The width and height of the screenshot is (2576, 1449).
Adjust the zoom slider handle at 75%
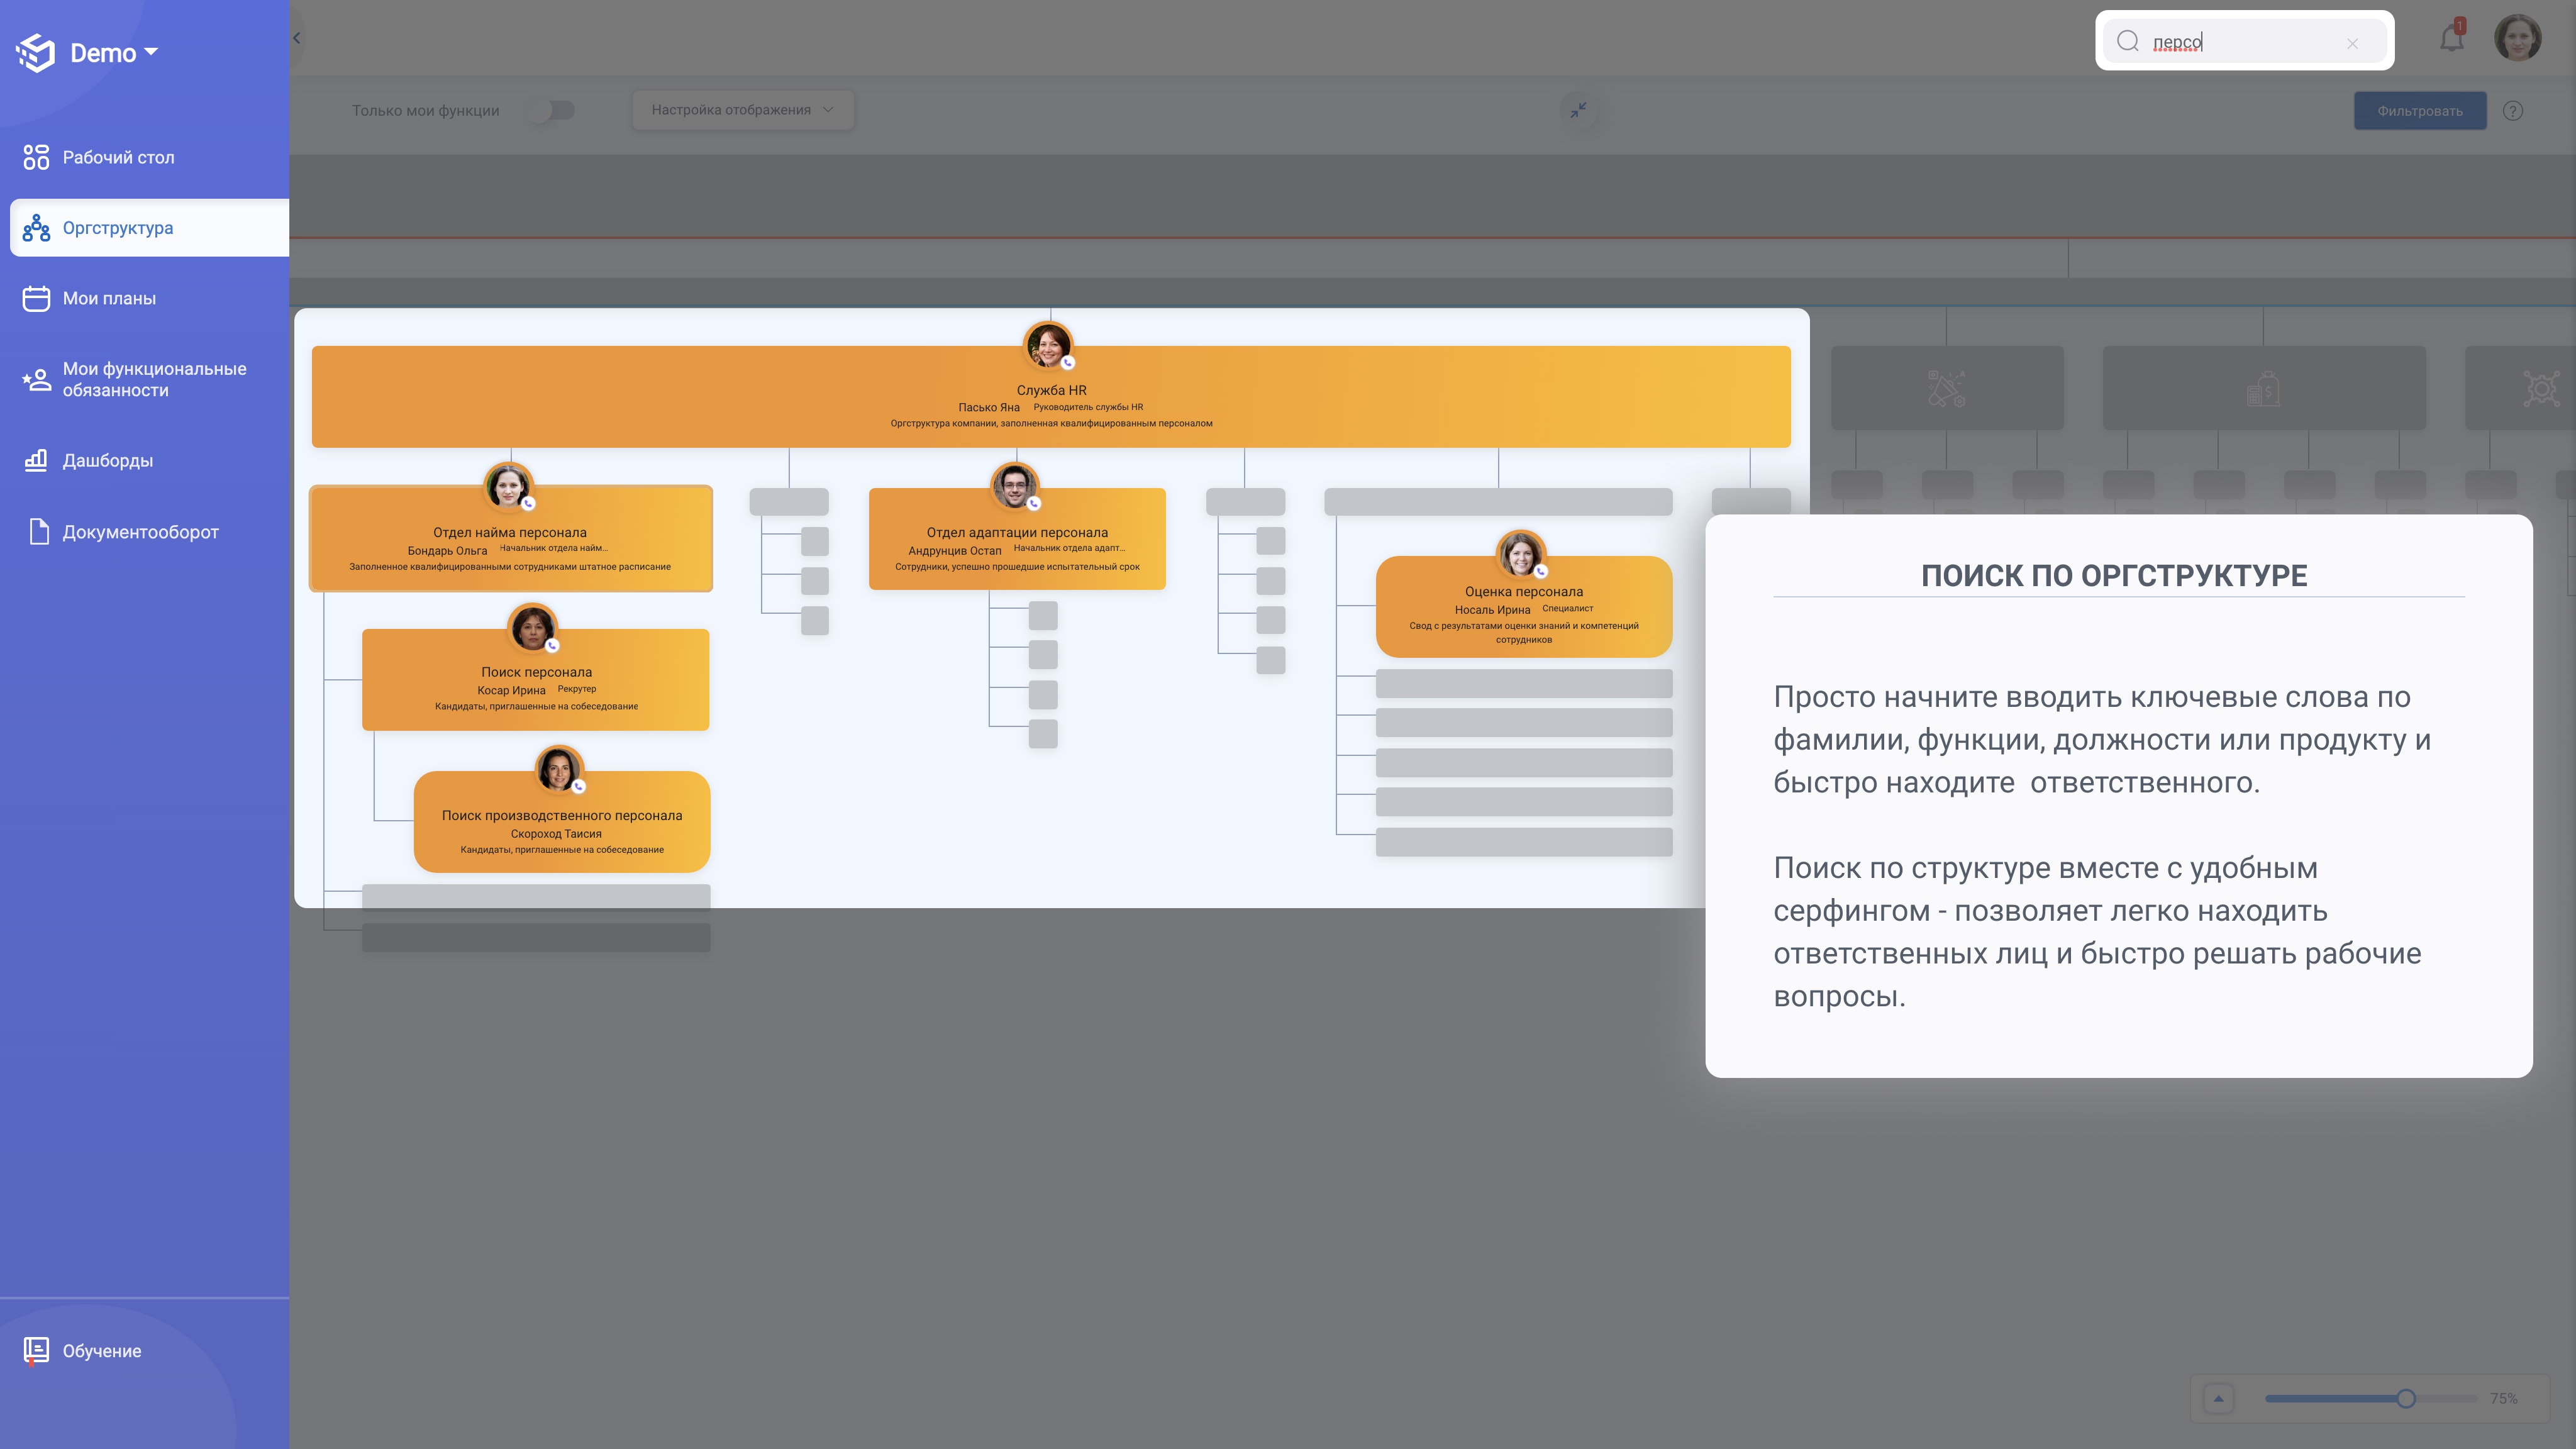2406,1398
